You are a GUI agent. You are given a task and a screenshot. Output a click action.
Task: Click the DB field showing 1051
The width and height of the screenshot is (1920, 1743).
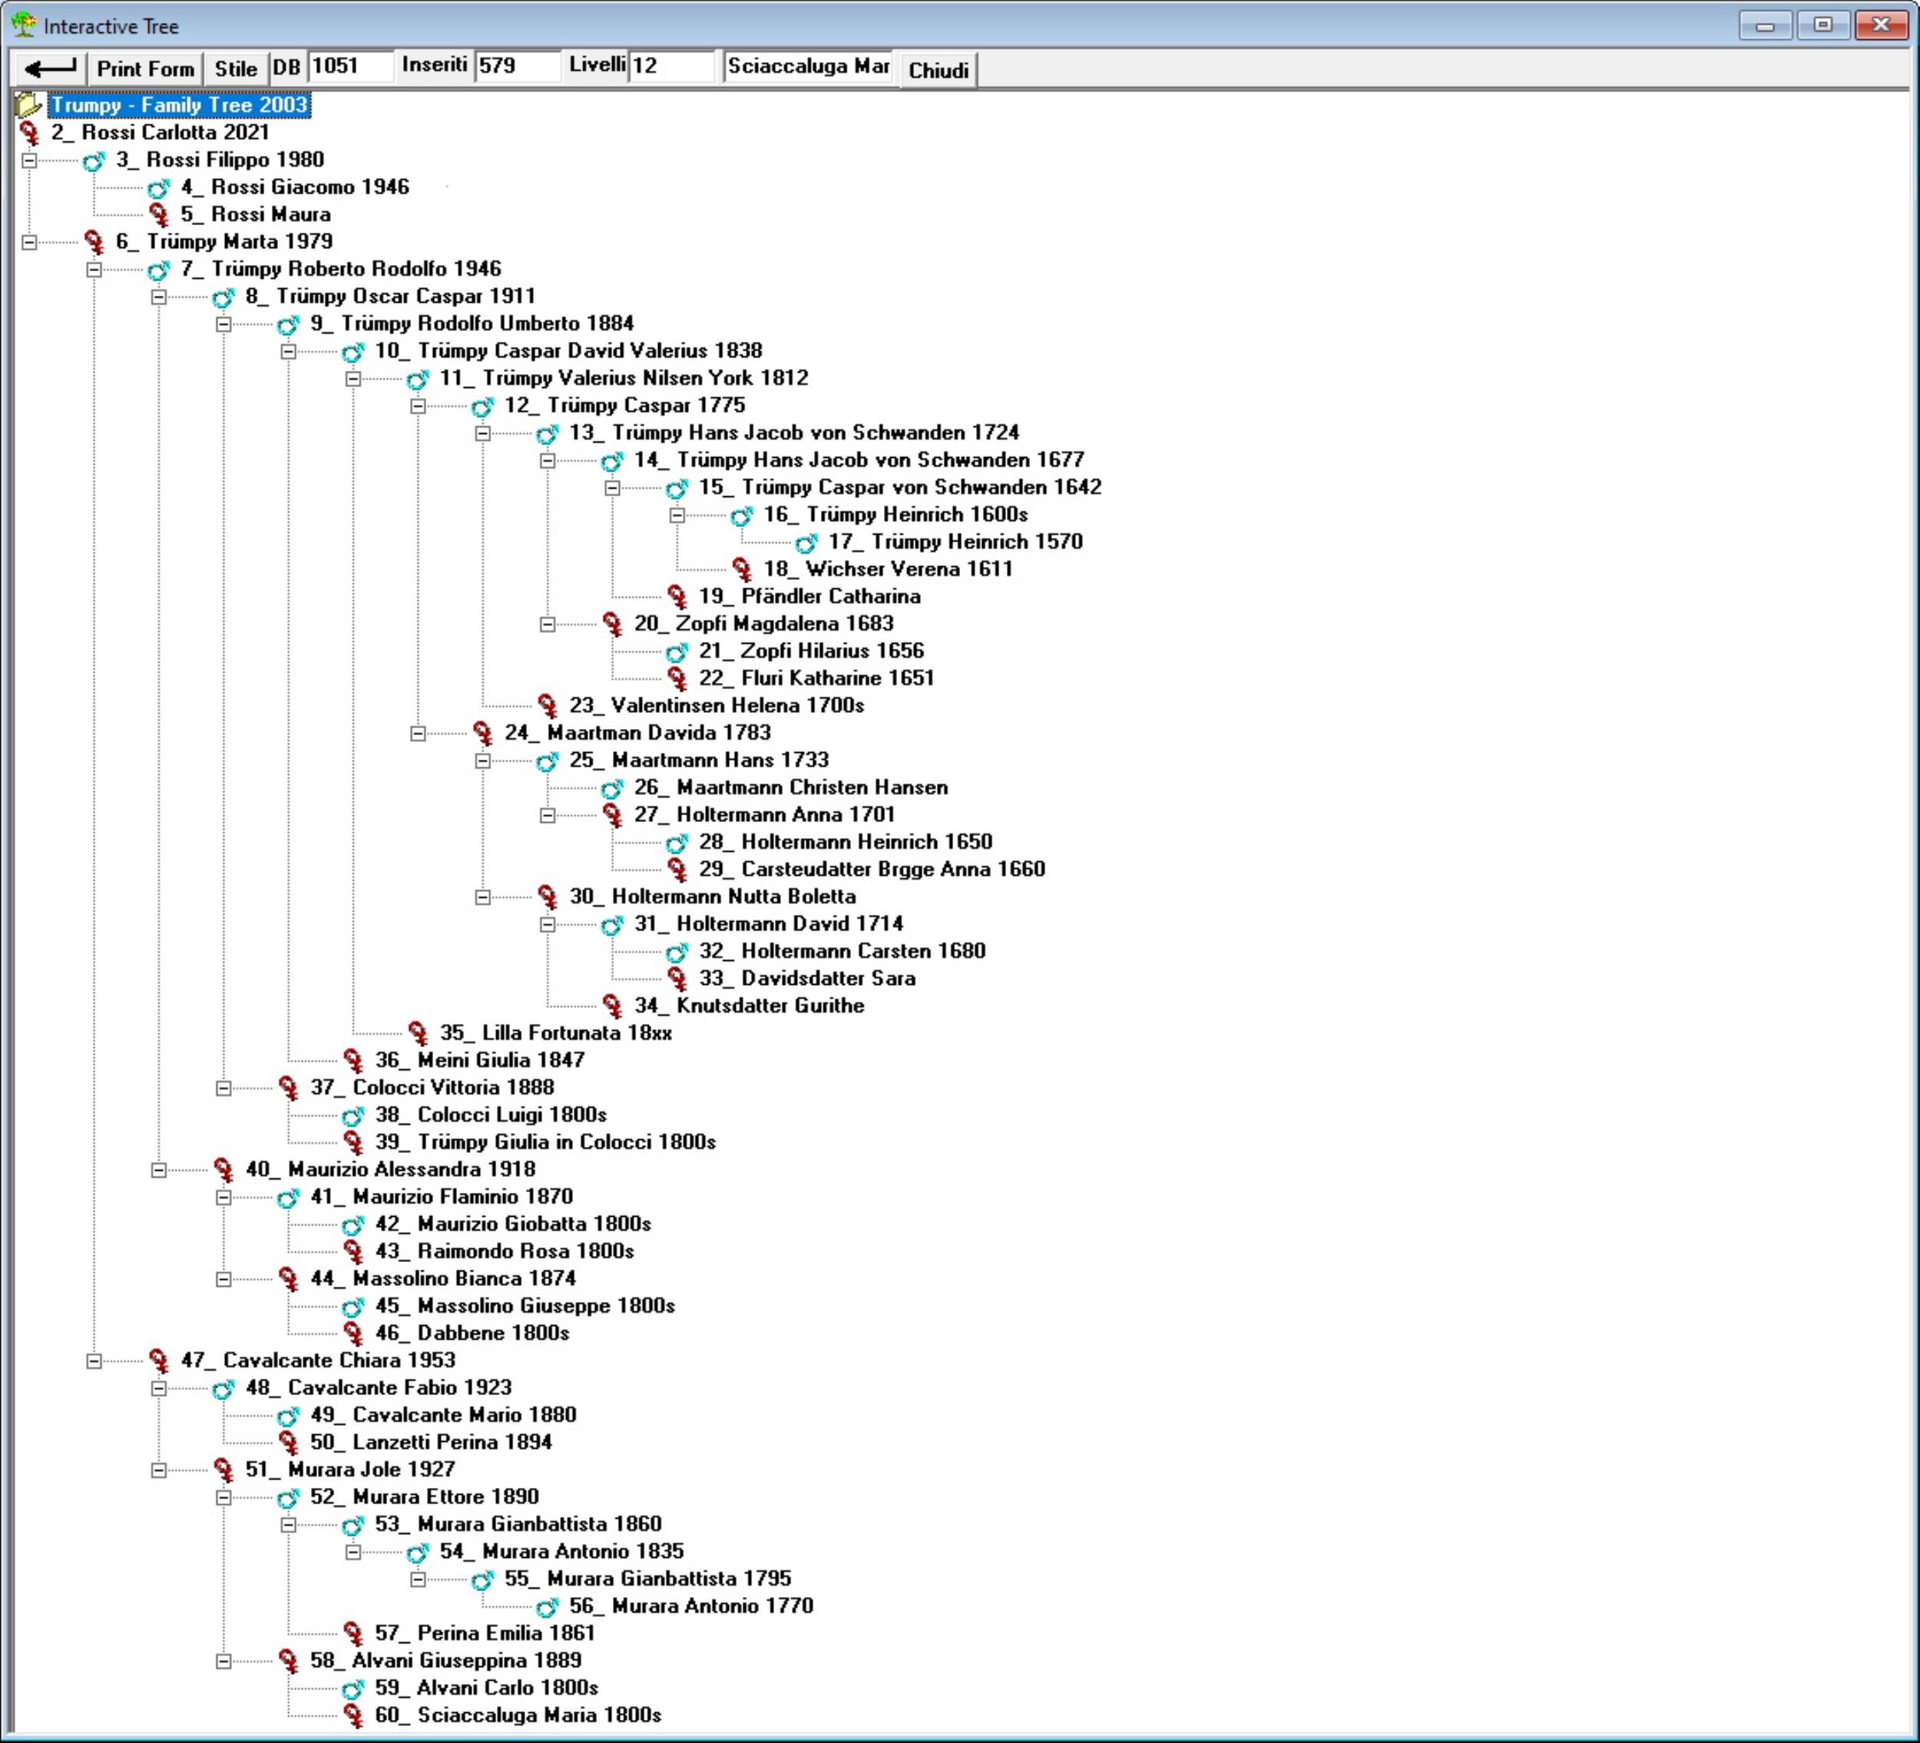coord(349,66)
